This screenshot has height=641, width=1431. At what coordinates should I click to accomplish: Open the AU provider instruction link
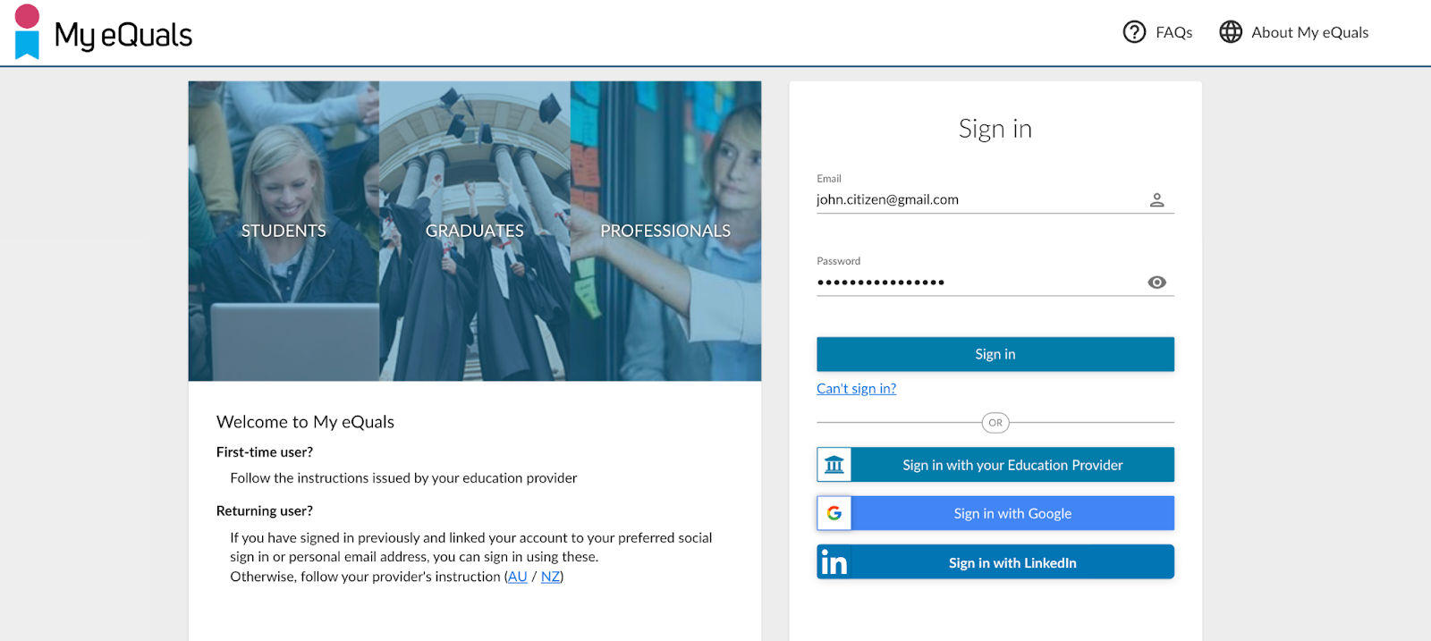coord(517,577)
